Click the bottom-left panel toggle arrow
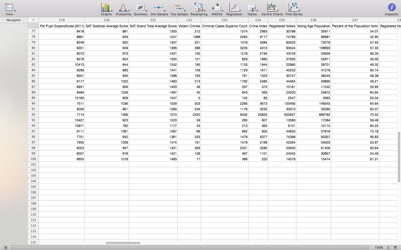 (x=5, y=247)
